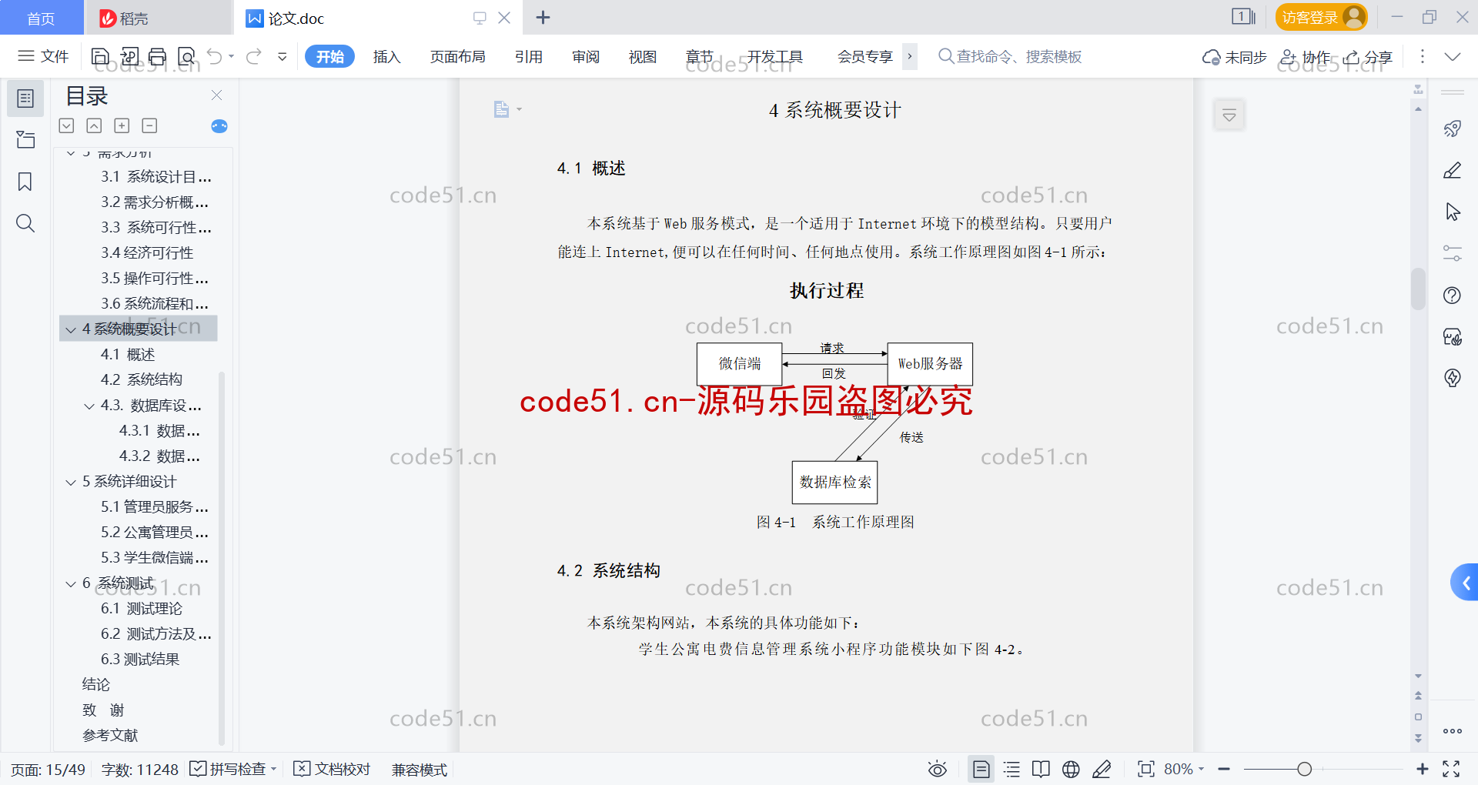
Task: Click the three dots more icon in right sidebar
Action: click(x=1453, y=731)
